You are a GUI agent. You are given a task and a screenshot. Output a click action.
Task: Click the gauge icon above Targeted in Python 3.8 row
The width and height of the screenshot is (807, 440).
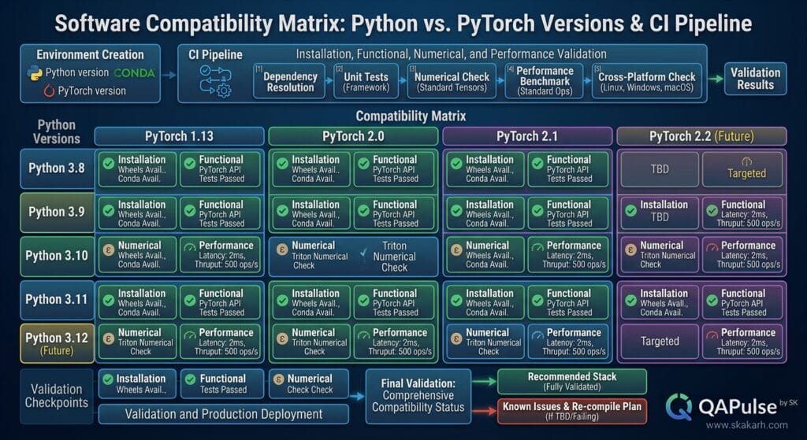pos(746,161)
